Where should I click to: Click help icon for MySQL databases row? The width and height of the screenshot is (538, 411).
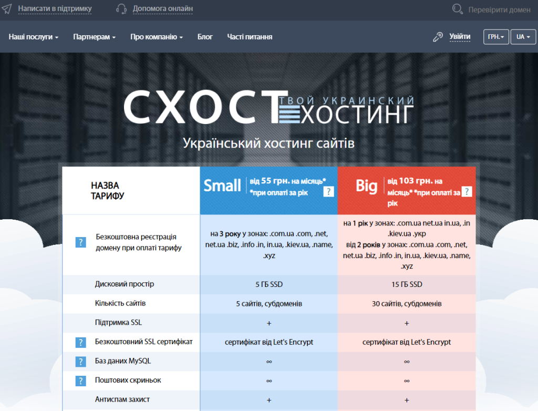pyautogui.click(x=80, y=362)
